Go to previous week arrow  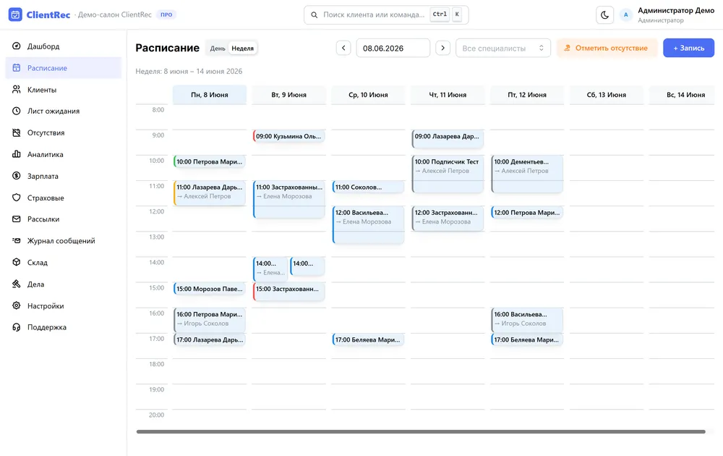343,48
